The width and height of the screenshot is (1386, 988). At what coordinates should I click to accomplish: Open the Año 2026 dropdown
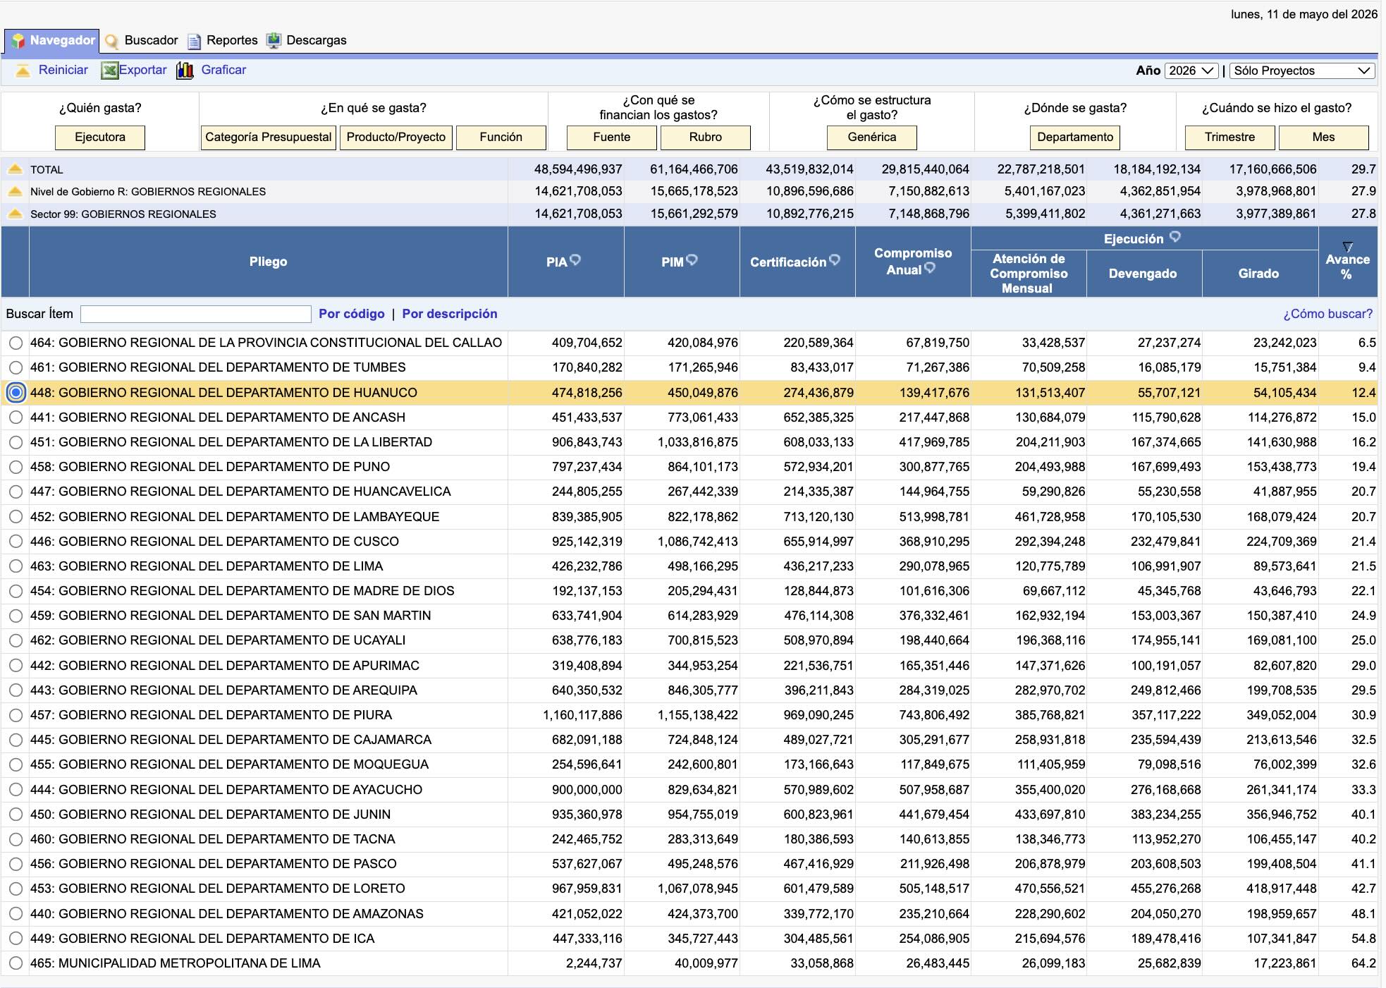click(x=1191, y=71)
